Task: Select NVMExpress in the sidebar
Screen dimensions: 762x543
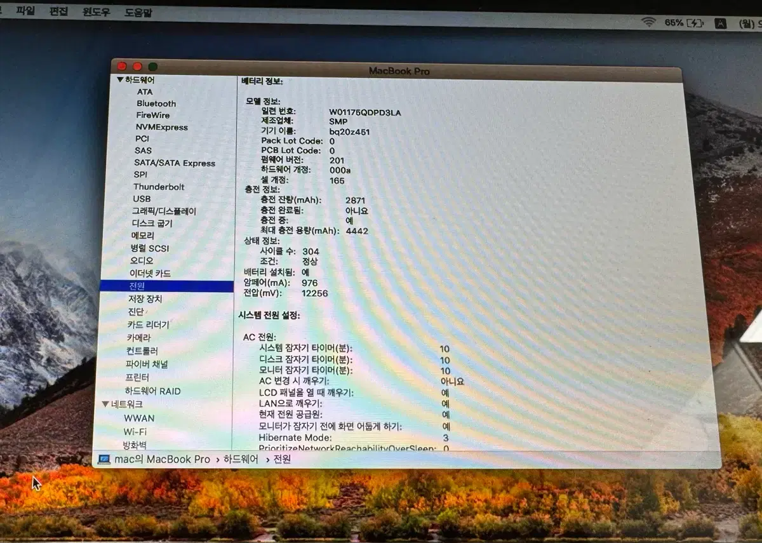Action: 161,127
